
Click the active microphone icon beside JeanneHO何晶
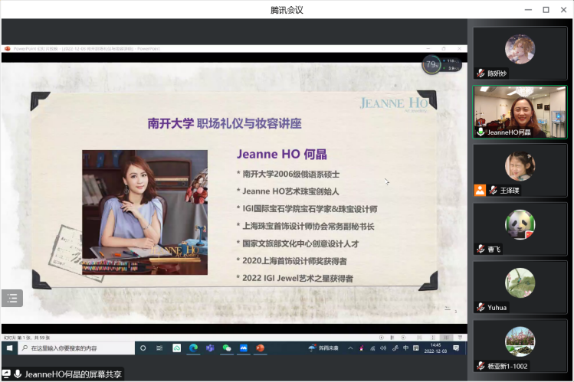click(x=481, y=132)
